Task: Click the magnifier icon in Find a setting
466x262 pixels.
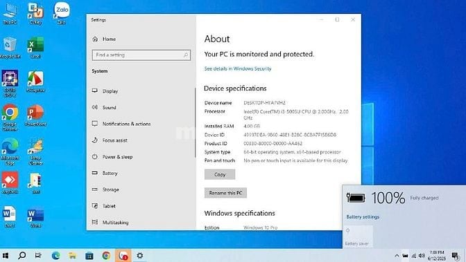Action: pos(186,55)
